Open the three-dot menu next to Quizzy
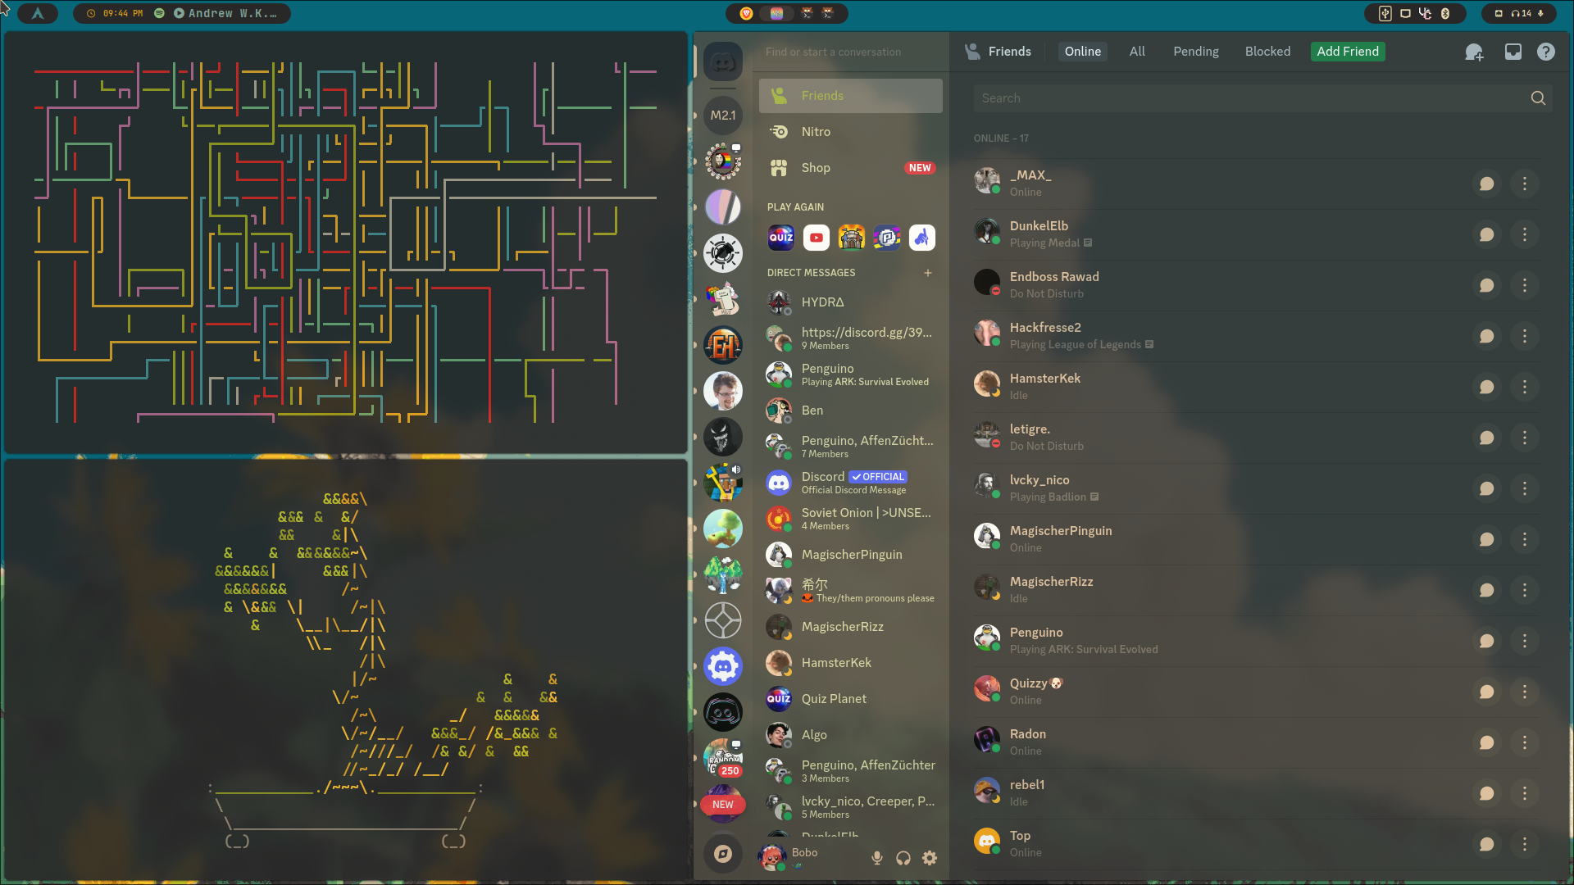1574x885 pixels. pos(1525,692)
